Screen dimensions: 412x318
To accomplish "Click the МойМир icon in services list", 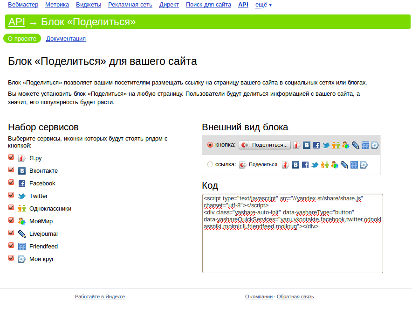I will (x=21, y=221).
